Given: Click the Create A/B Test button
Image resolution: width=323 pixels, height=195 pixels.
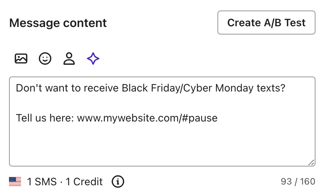Looking at the screenshot, I should (266, 22).
